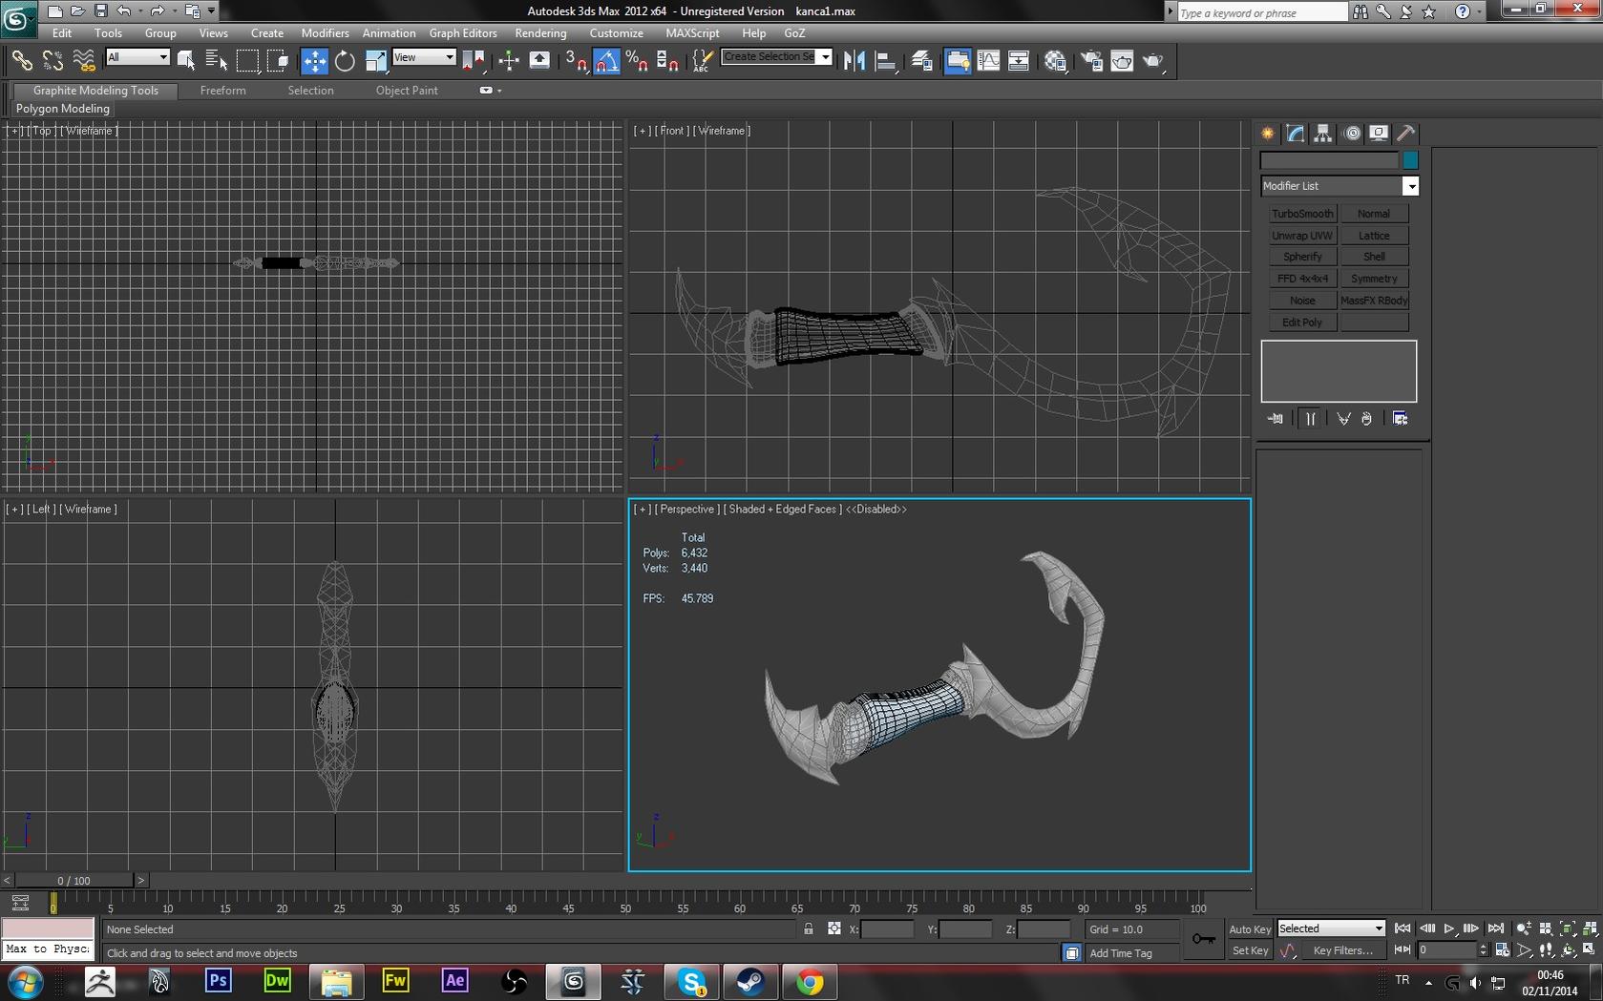Viewport: 1603px width, 1001px height.
Task: Open the GoZ menu
Action: pyautogui.click(x=794, y=32)
